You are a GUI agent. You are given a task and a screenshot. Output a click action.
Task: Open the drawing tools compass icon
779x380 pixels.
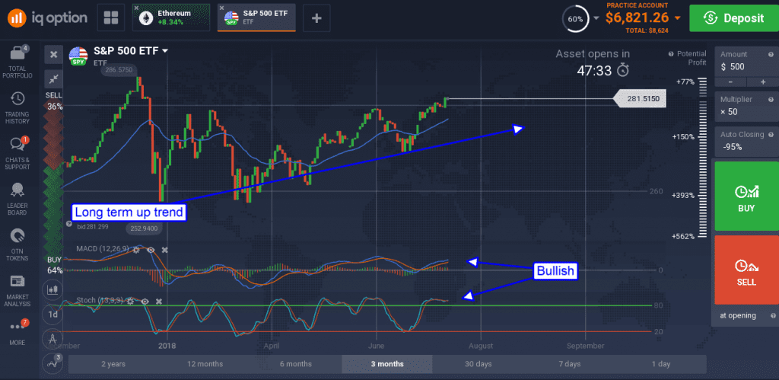[x=52, y=339]
